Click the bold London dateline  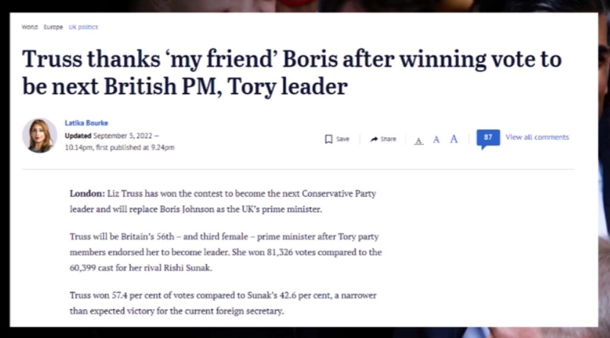click(x=87, y=194)
